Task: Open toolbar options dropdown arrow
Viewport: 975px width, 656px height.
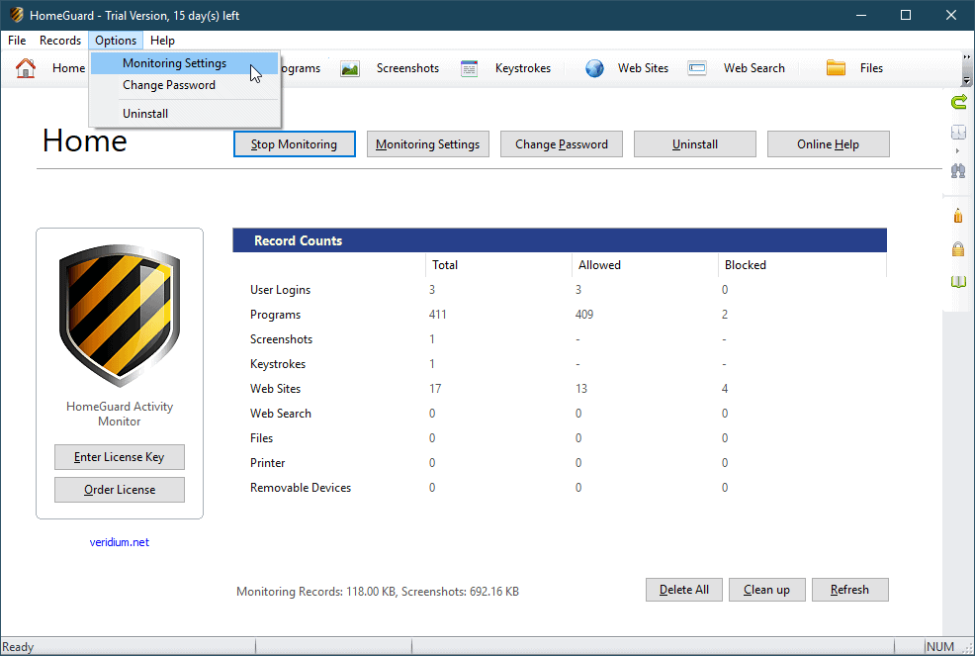Action: coord(966,81)
